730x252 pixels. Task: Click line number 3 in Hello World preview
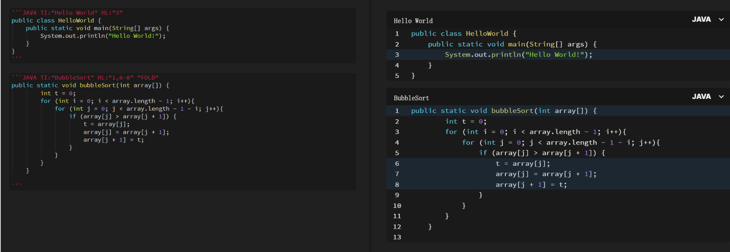pos(397,55)
